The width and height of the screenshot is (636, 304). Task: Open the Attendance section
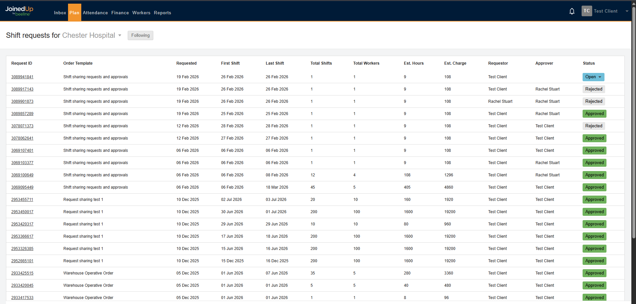click(95, 13)
